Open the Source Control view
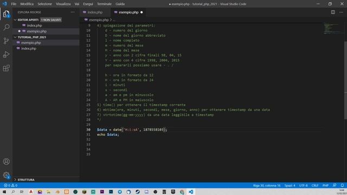The height and width of the screenshot is (195, 347). coord(6,41)
